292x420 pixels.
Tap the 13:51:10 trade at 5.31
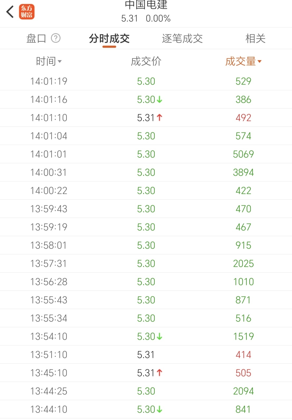[146, 355]
